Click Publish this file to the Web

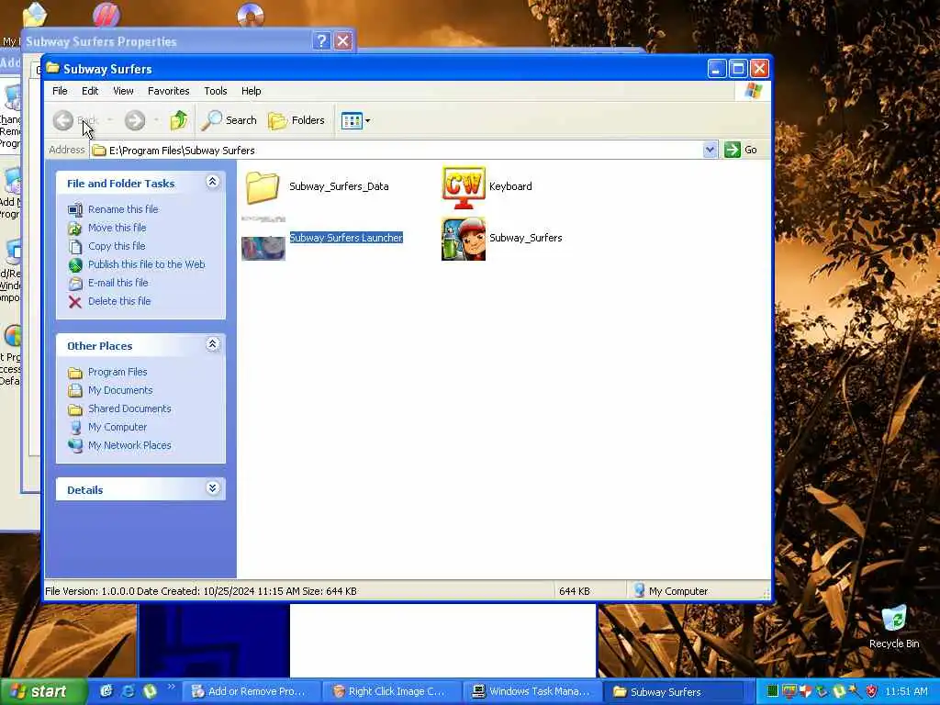click(x=146, y=264)
